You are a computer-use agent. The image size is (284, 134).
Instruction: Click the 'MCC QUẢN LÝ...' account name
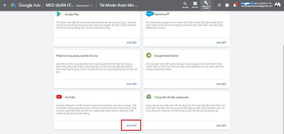60,5
